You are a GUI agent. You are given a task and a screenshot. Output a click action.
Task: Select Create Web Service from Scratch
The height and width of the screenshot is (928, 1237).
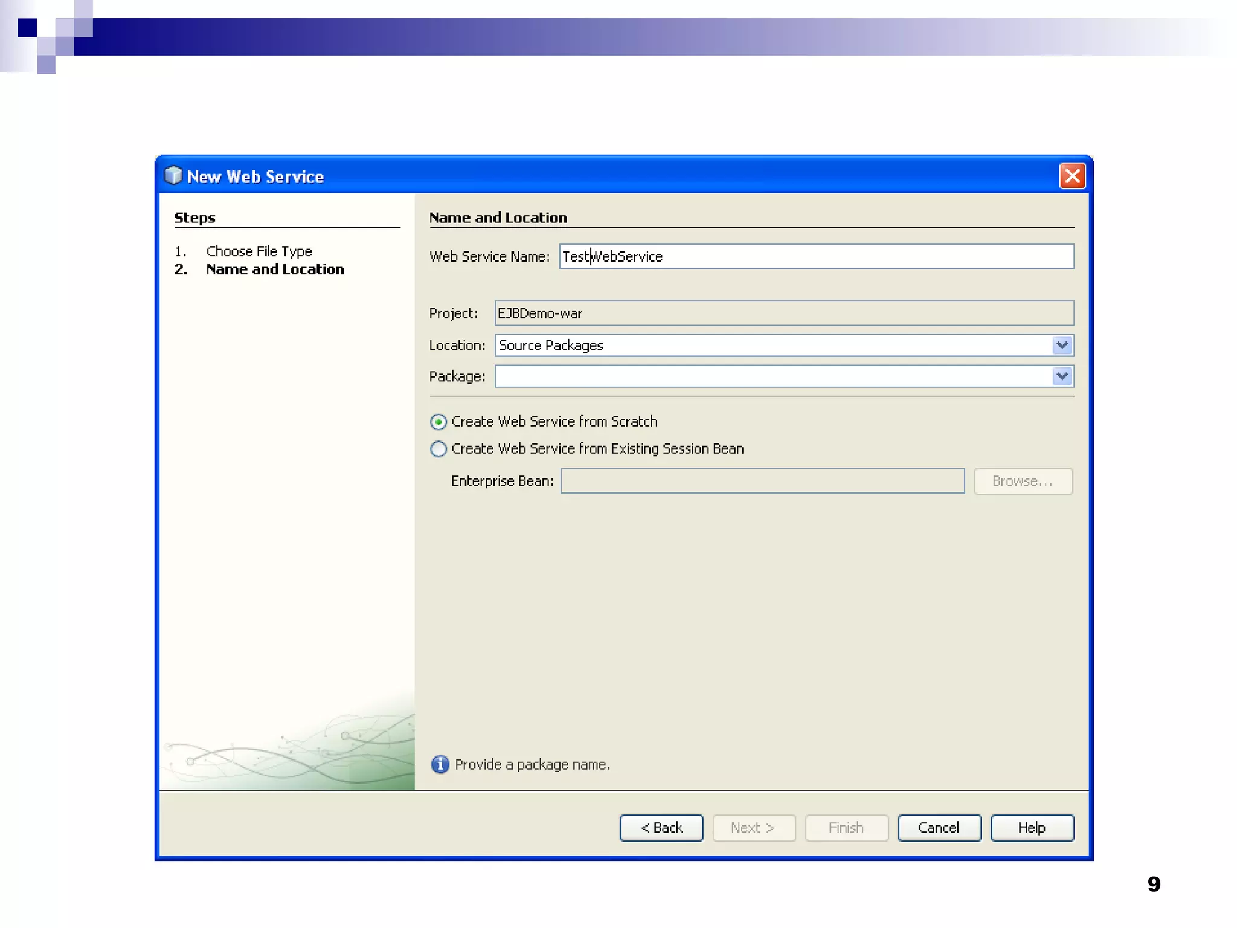tap(439, 422)
